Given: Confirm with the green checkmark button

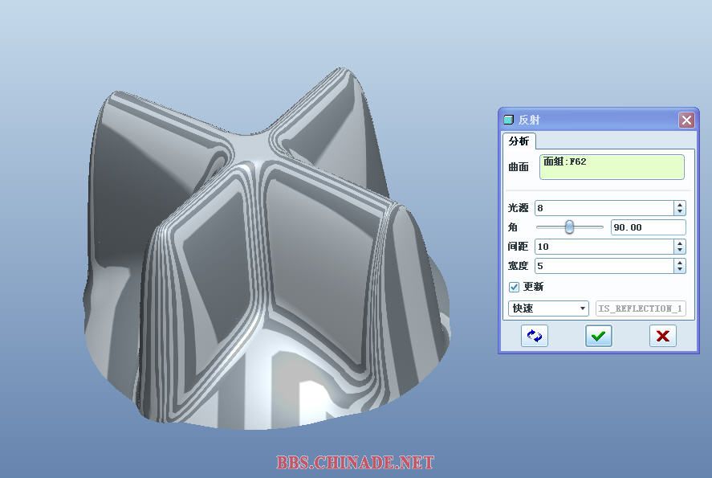Looking at the screenshot, I should point(598,336).
